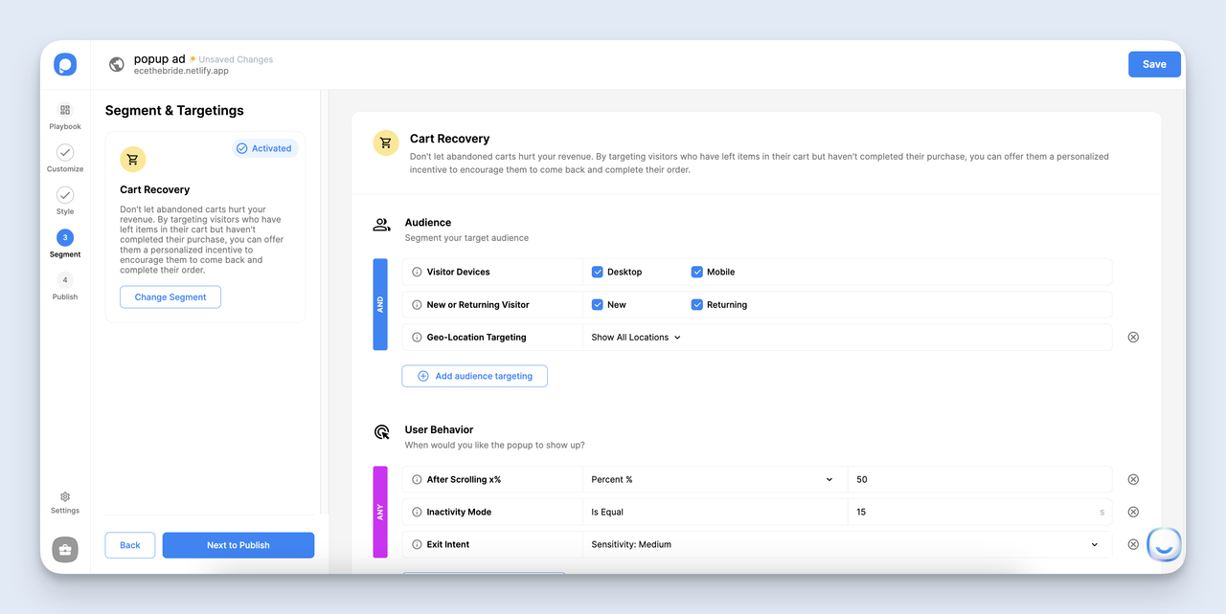
Task: Click the Popupsmart logo icon
Action: [x=65, y=65]
